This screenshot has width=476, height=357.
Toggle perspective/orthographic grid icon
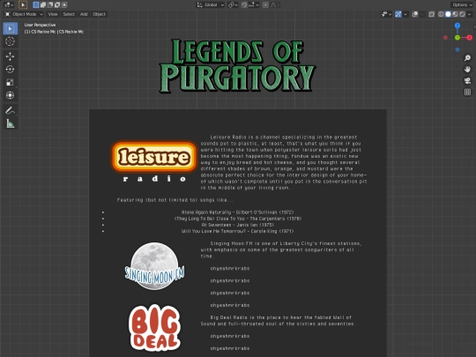[467, 92]
